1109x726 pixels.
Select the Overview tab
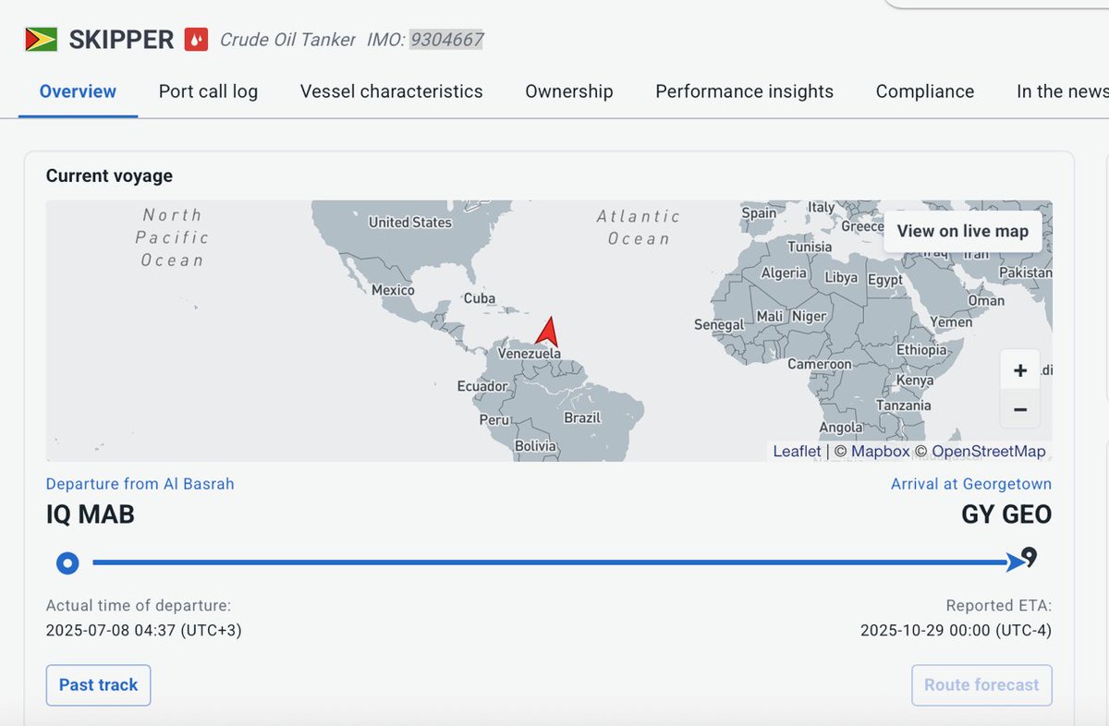(78, 91)
